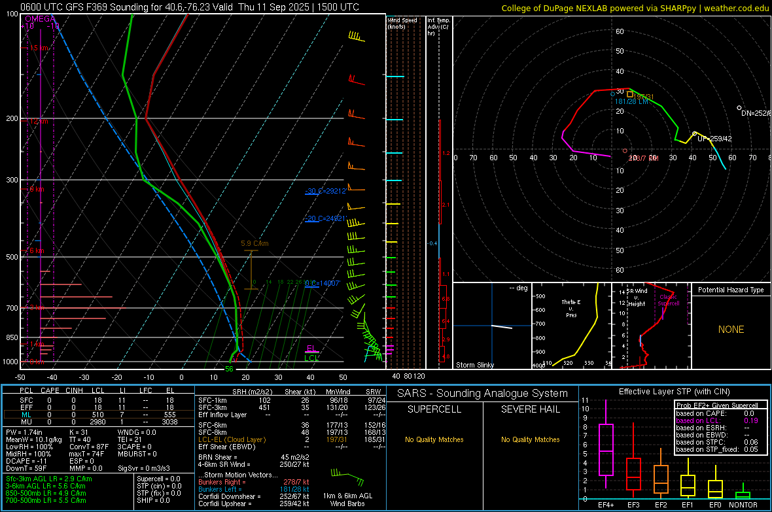Viewport: 772px width, 512px height.
Task: Click the Sfc-3km AGL LR = 2.9 C/km line
Action: [49, 479]
